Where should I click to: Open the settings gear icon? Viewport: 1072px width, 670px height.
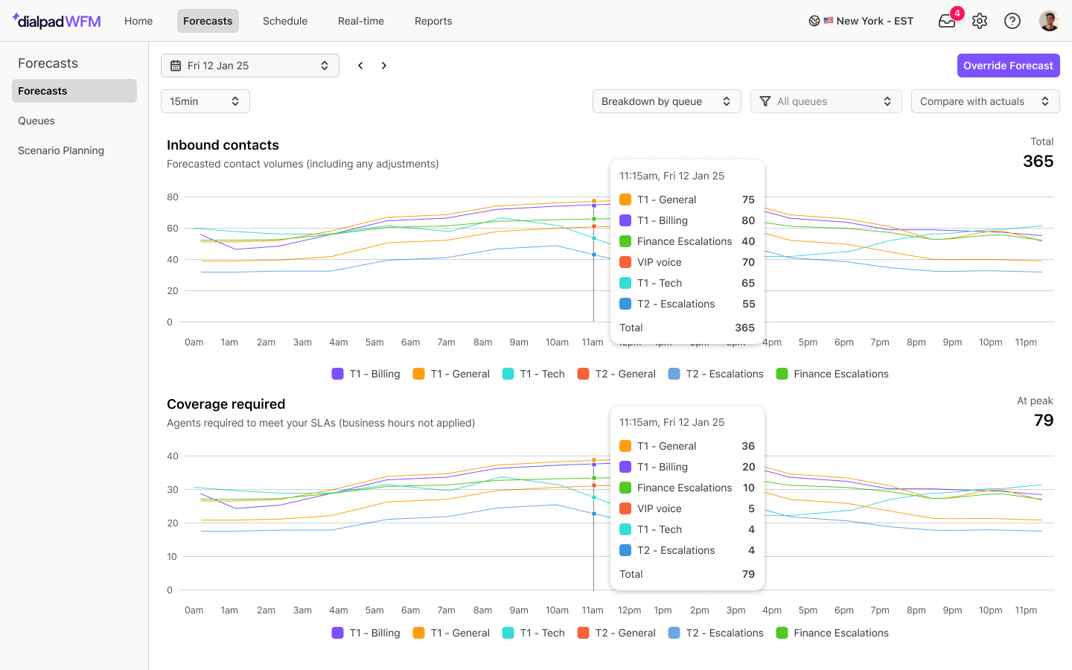point(980,21)
